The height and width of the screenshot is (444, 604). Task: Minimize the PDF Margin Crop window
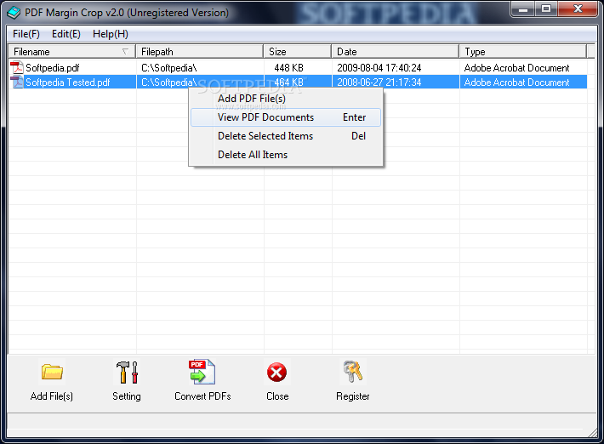tap(523, 9)
